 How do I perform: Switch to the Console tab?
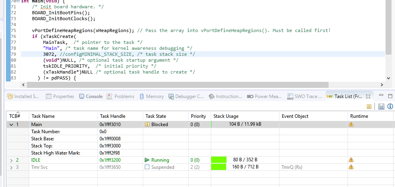tap(91, 96)
